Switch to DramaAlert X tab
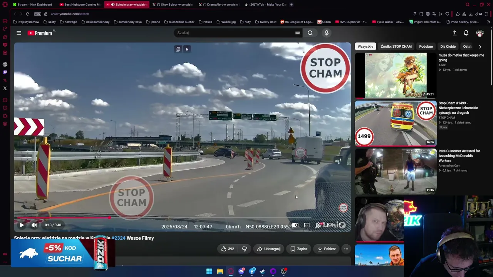Image resolution: width=493 pixels, height=277 pixels. coord(218,5)
